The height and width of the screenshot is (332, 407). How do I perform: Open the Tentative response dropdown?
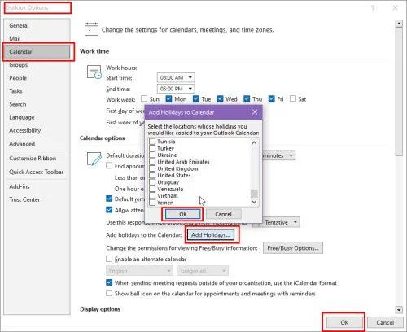(276, 222)
